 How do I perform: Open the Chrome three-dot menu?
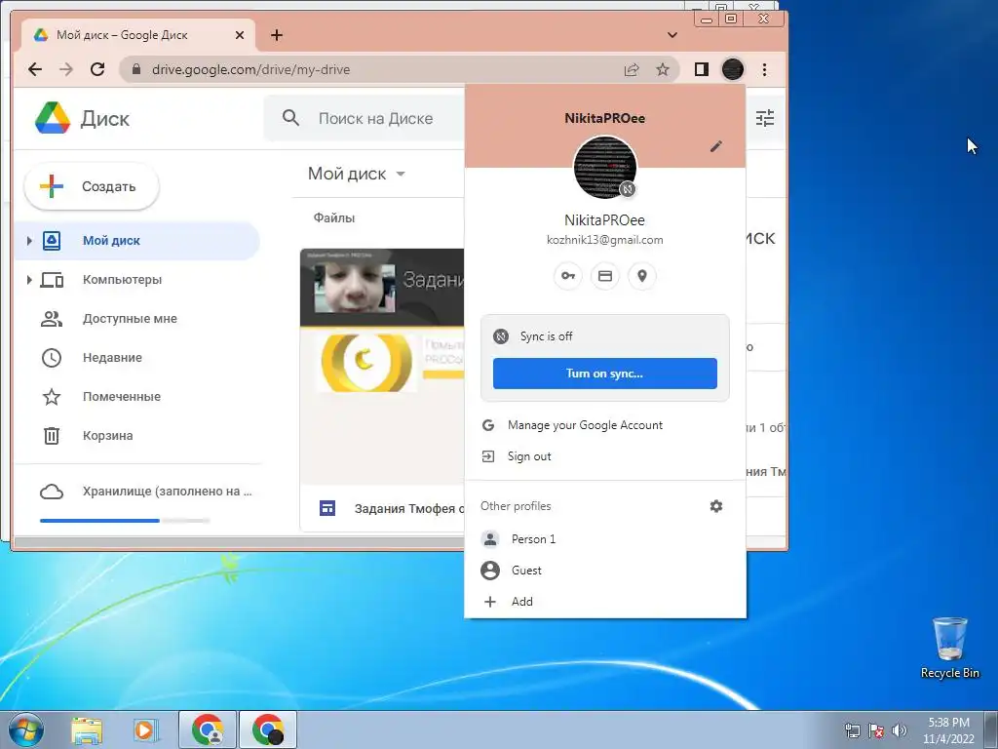tap(764, 69)
